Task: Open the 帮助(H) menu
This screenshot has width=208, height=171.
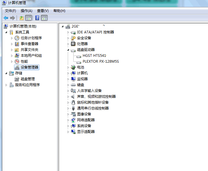Action: tap(59, 11)
